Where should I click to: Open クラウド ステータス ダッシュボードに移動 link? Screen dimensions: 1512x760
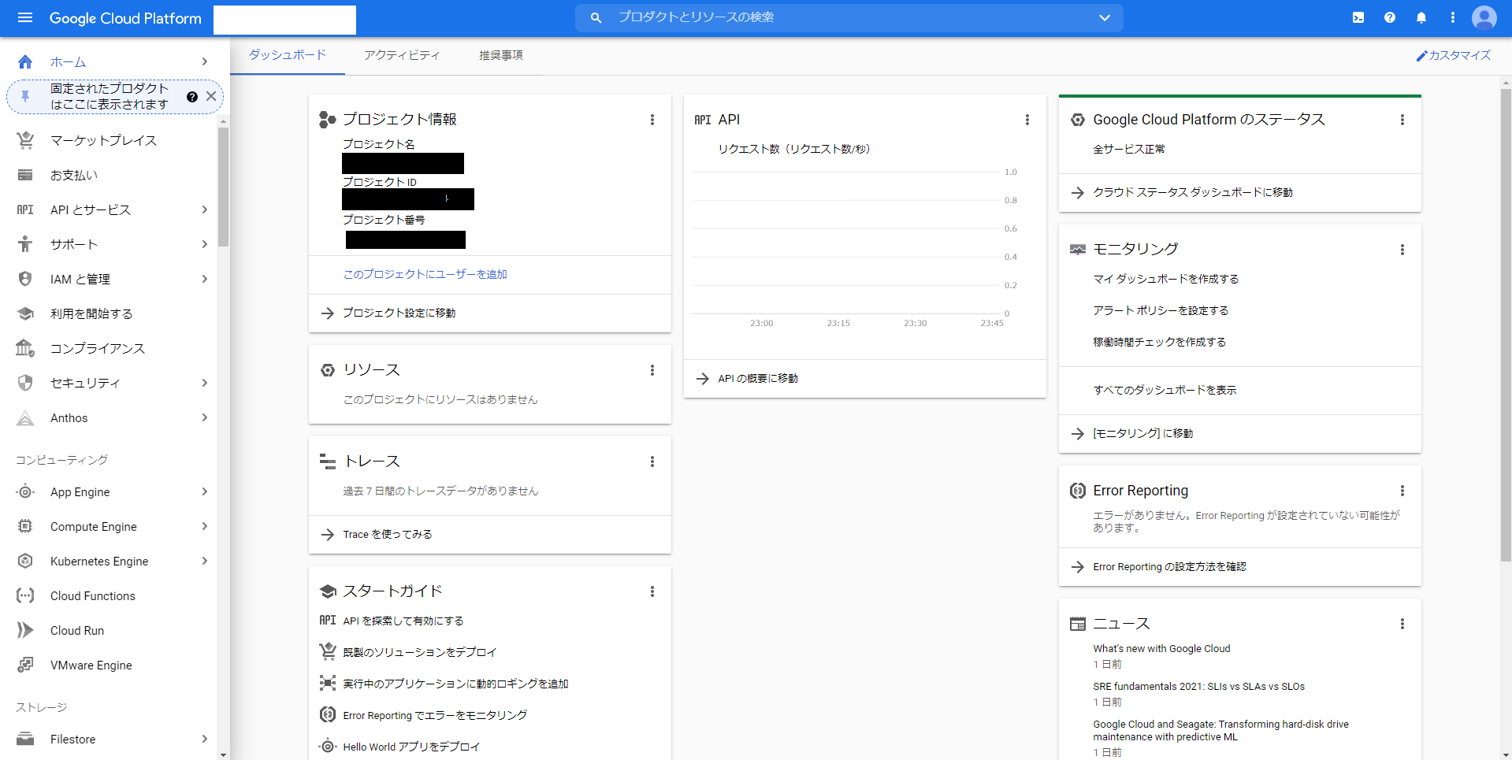tap(1193, 192)
